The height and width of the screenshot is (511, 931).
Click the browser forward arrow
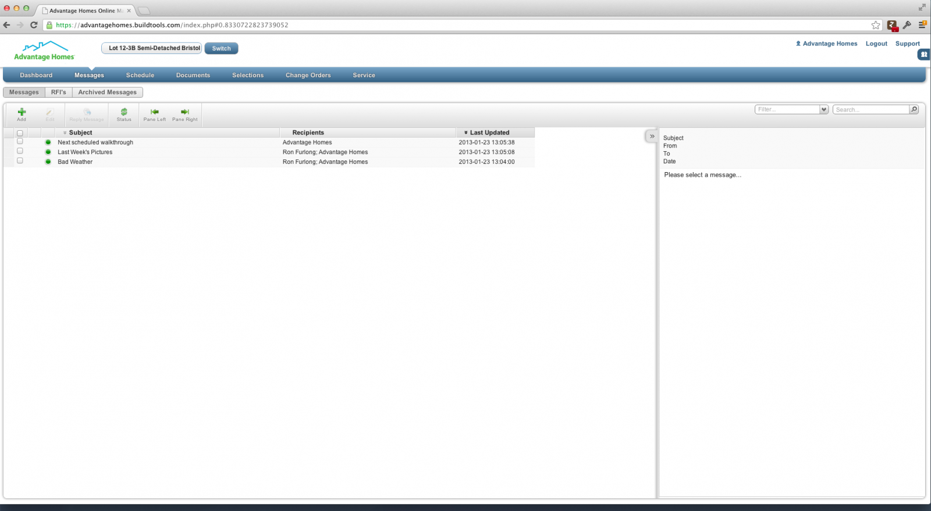click(20, 25)
